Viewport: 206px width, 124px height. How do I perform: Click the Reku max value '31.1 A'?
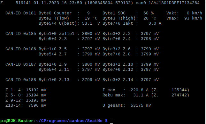[x=141, y=95]
